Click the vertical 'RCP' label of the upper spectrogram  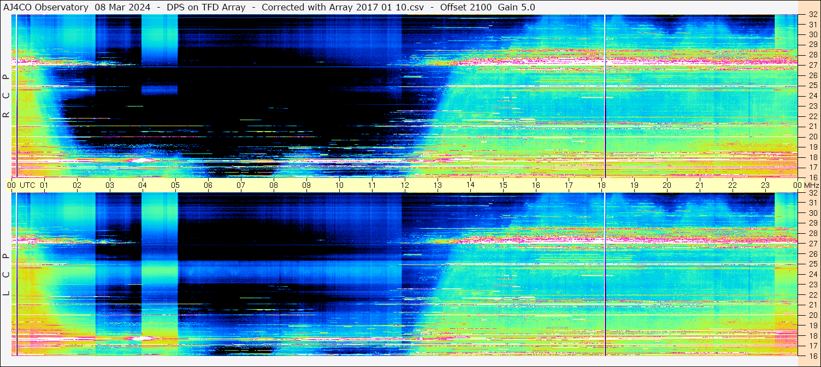(x=7, y=96)
